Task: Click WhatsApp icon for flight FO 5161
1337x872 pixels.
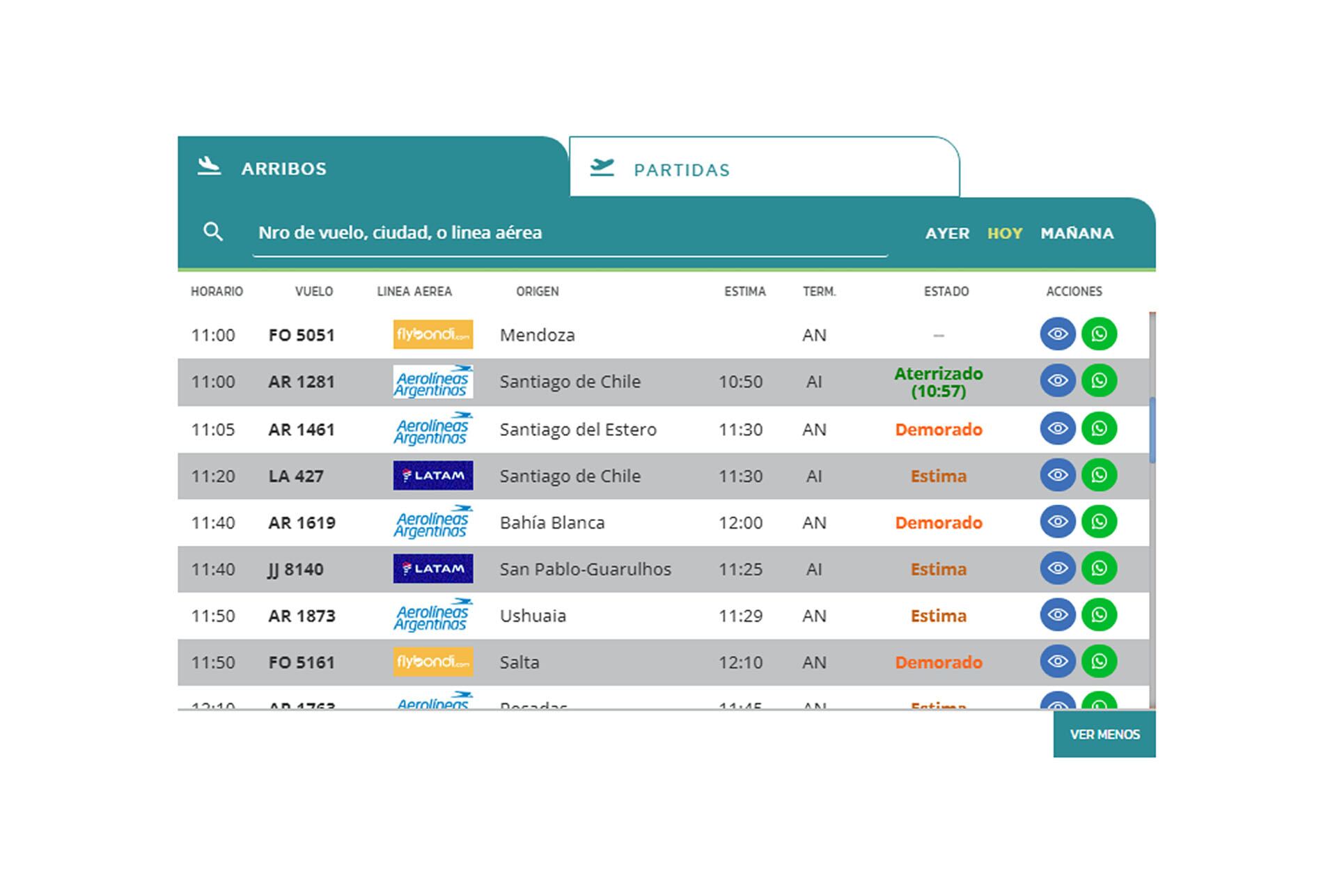Action: pos(1099,661)
